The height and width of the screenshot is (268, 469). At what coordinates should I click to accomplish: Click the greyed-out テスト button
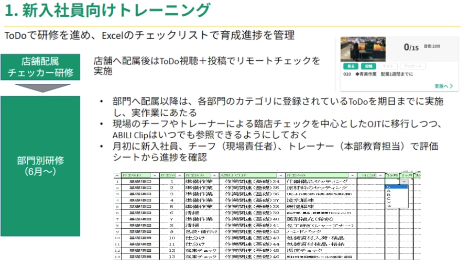point(387,66)
